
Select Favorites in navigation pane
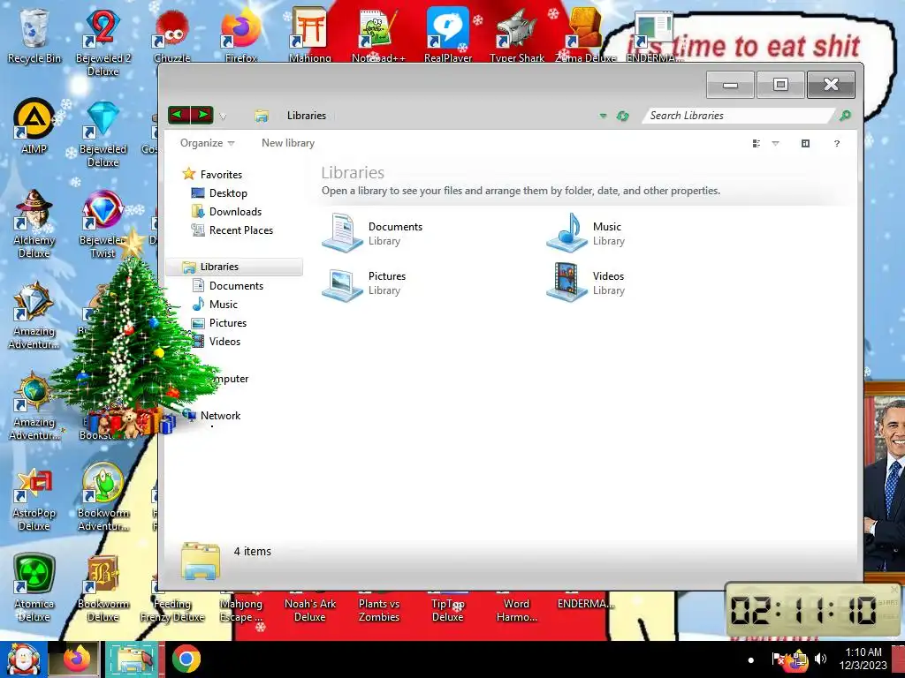(212, 174)
